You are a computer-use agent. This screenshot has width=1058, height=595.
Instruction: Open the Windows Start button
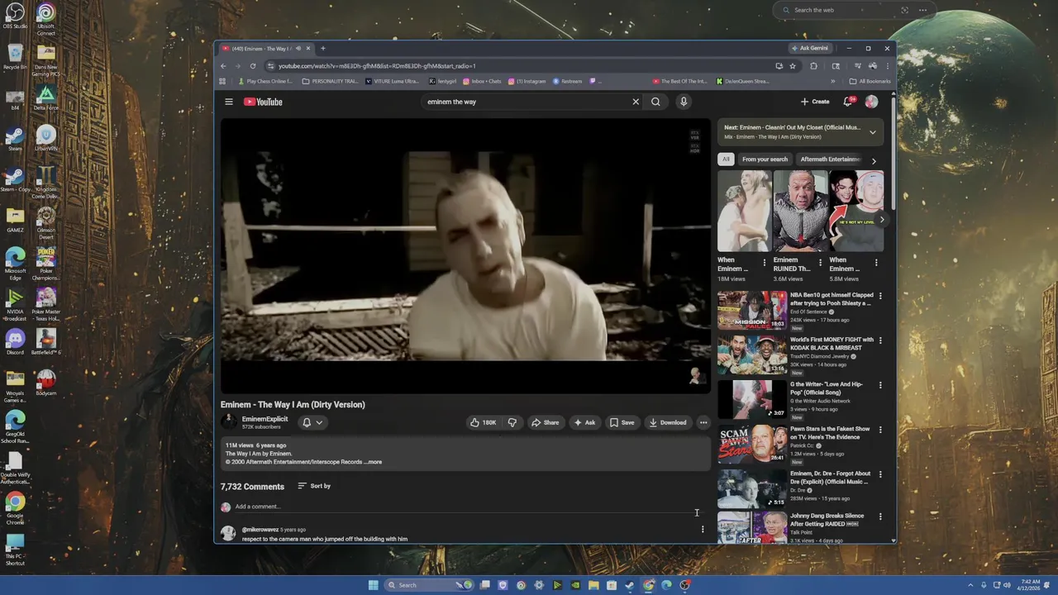click(x=373, y=585)
